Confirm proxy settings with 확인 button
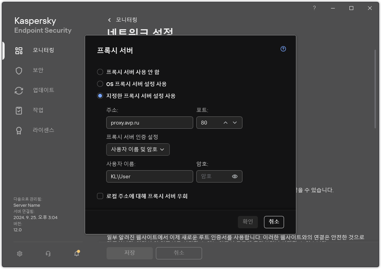381x269 pixels. pos(247,222)
